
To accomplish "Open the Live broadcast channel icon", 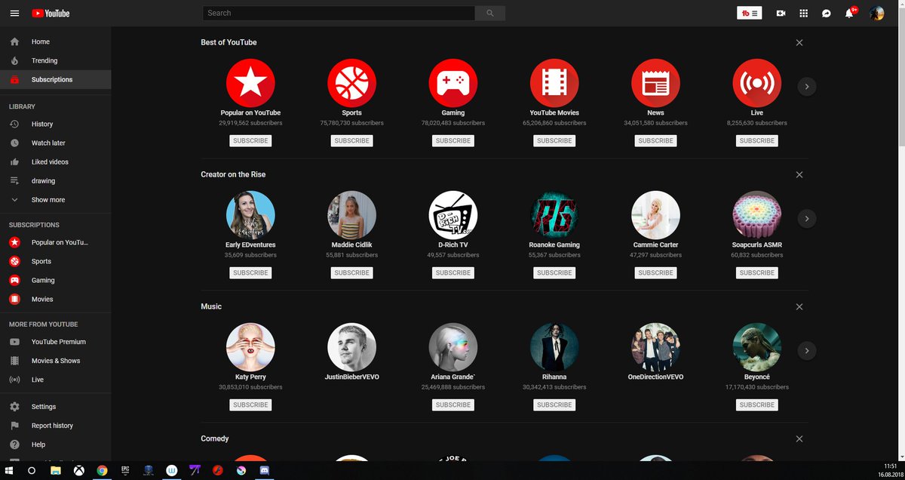I will 757,83.
